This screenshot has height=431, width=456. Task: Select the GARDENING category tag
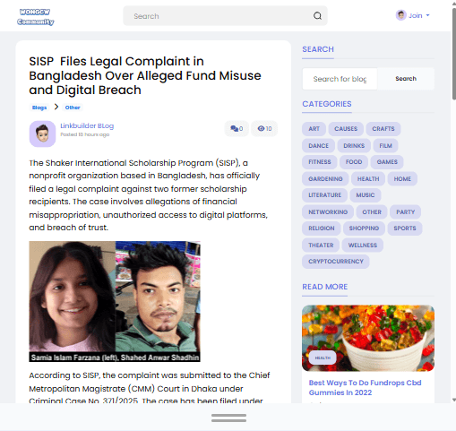pos(325,179)
